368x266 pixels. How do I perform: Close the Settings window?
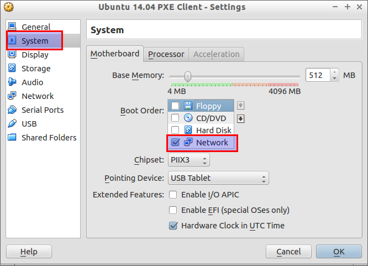(359, 7)
